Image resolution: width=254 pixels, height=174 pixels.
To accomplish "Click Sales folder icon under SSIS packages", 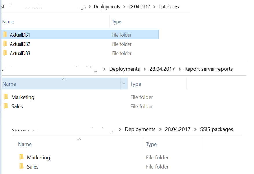I will [x=21, y=166].
